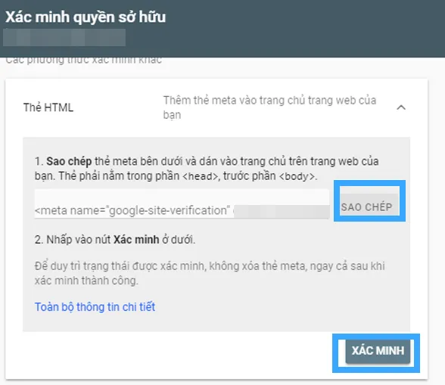Click step 2 text Nhấp vào nút Xác minh
445x385 pixels.
coord(115,240)
